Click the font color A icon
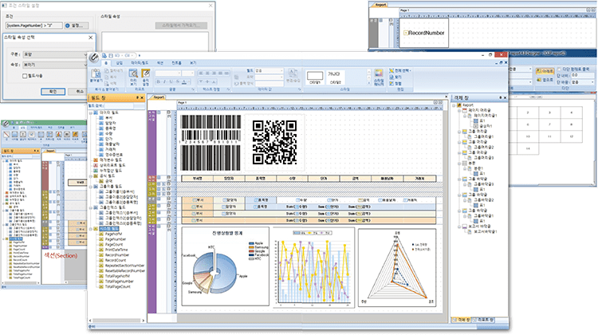 (x=185, y=81)
